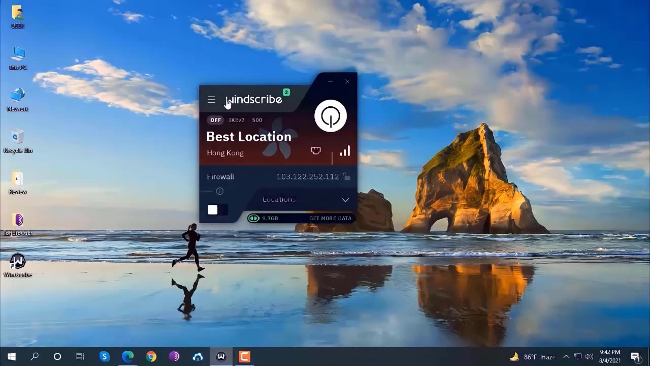Open the network tray icon
This screenshot has width=650, height=366.
[x=578, y=357]
